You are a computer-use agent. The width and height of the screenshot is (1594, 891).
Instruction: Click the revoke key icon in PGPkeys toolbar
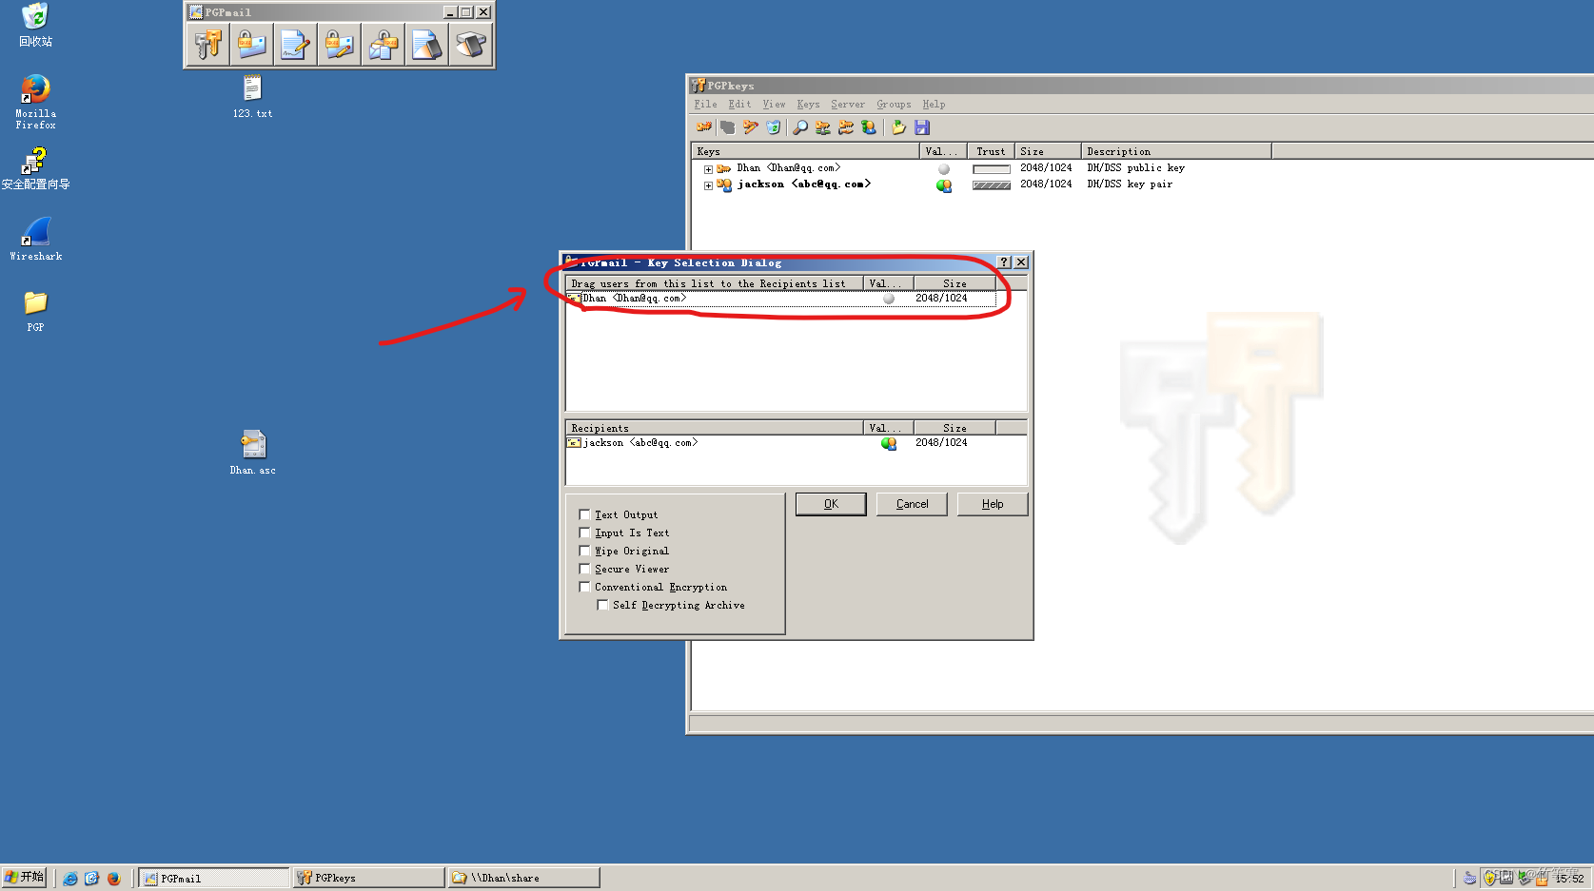tap(728, 127)
